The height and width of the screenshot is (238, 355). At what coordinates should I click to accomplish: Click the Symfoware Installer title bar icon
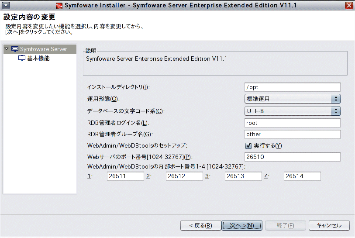(59, 5)
